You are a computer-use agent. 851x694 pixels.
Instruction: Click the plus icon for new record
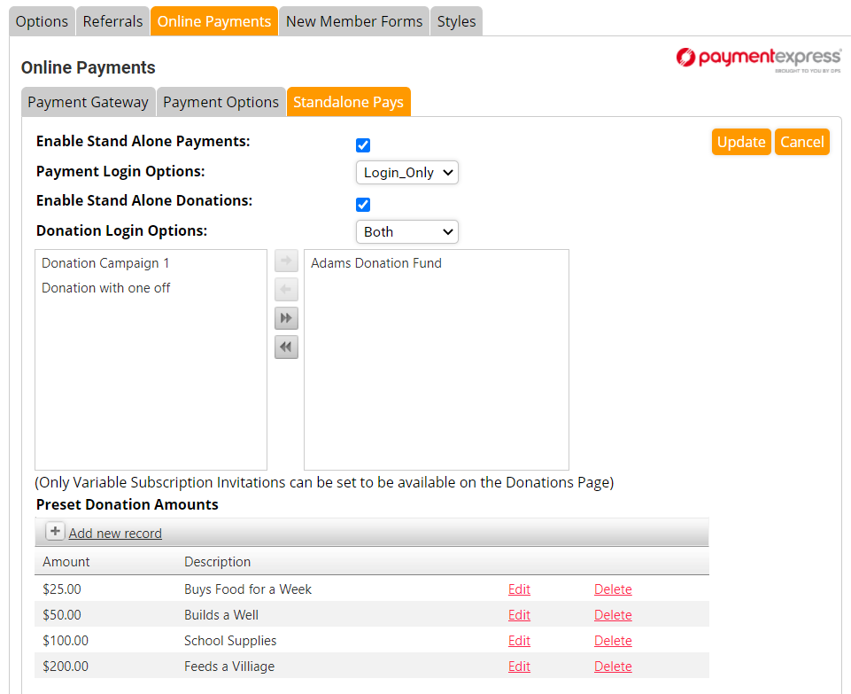point(55,532)
